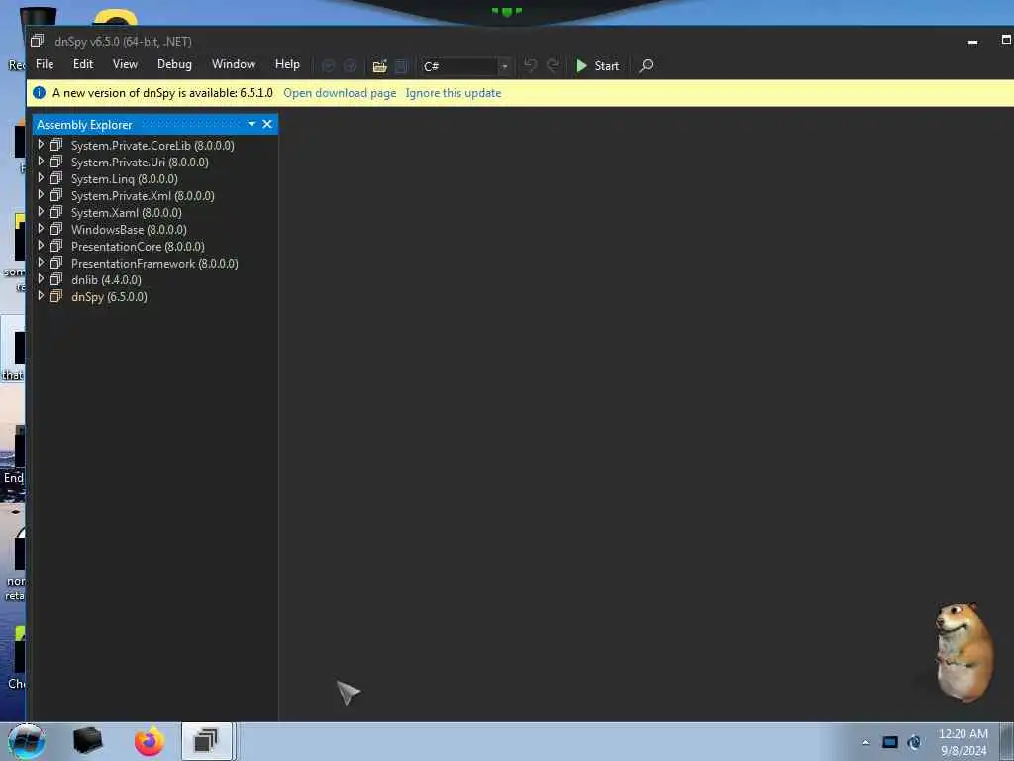Expand System.Linq node
This screenshot has width=1014, height=761.
[x=41, y=178]
